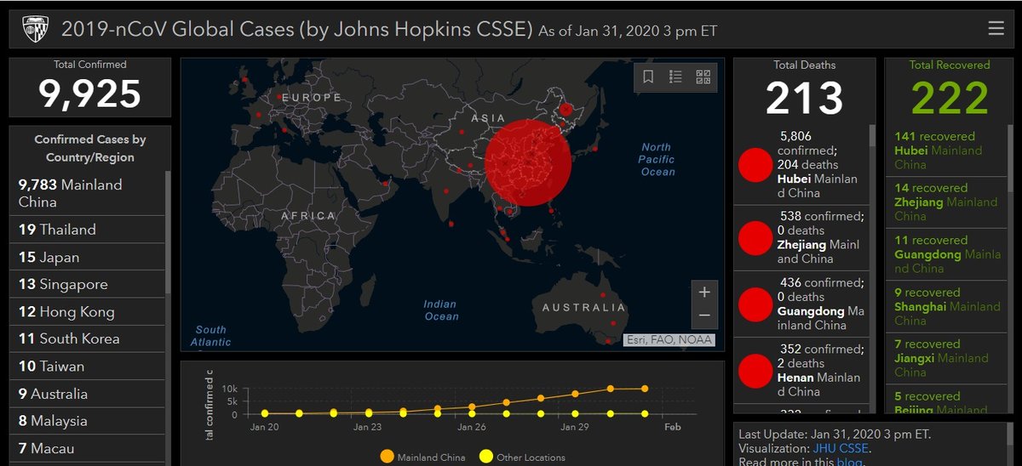Open the hamburger menu in the header
Viewport: 1022px width, 466px height.
point(996,28)
